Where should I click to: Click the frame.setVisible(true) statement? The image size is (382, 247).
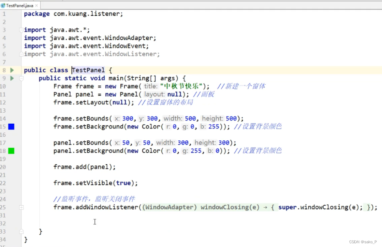tap(95, 183)
